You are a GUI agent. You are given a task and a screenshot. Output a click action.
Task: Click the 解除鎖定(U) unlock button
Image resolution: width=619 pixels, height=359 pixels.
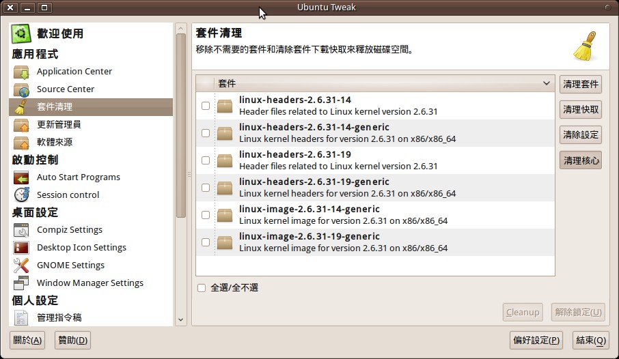578,313
